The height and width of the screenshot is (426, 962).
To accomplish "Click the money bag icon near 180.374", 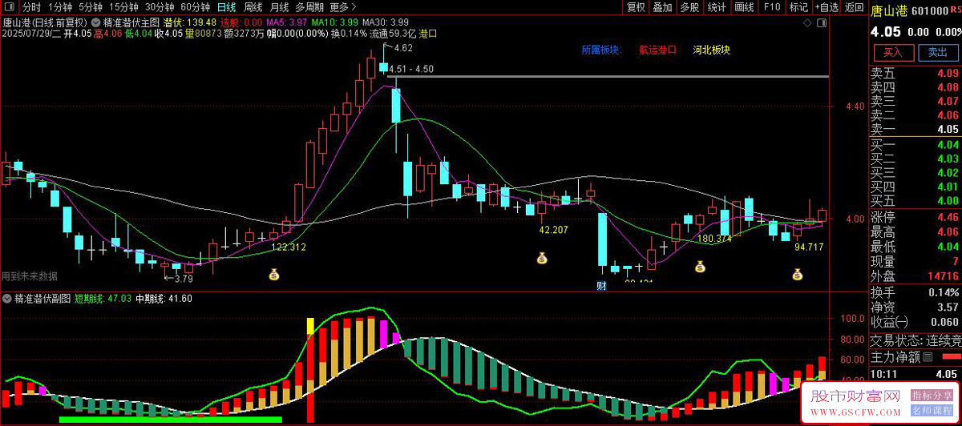I will (x=700, y=266).
